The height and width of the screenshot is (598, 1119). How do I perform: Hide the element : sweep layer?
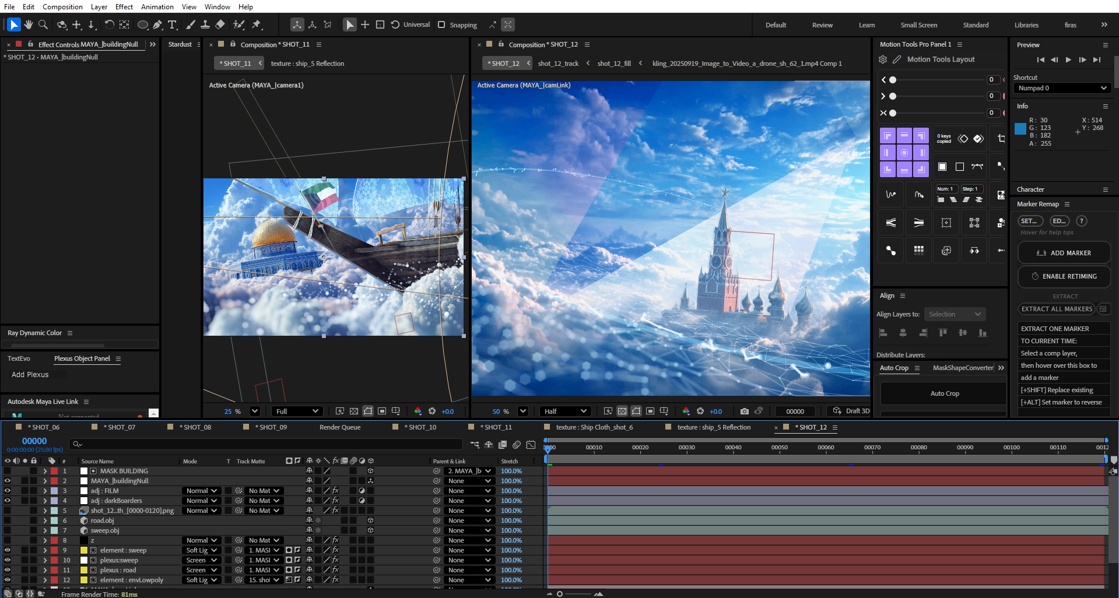[7, 550]
